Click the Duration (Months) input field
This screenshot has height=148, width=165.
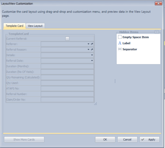pyautogui.click(x=67, y=66)
